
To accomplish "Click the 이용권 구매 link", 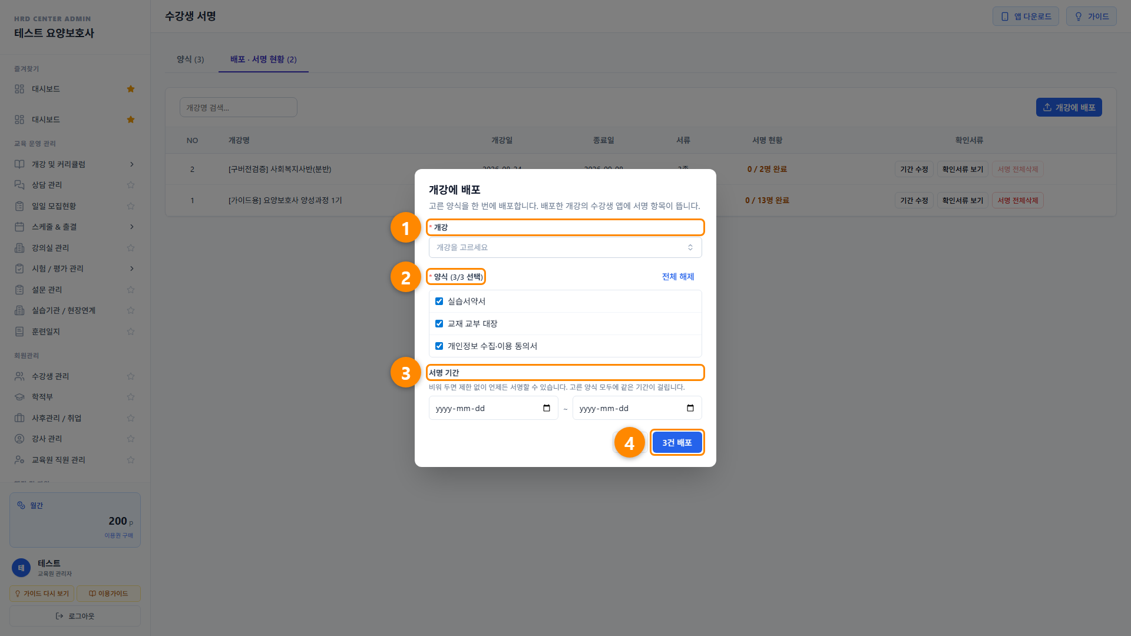I will click(118, 535).
